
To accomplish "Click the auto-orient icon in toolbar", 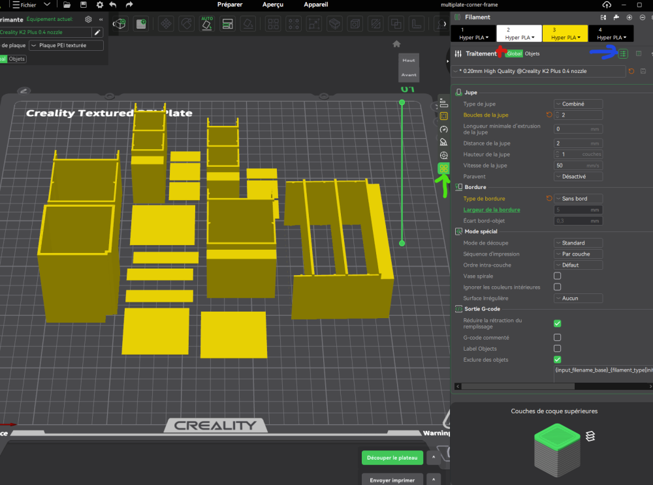I will tap(207, 24).
